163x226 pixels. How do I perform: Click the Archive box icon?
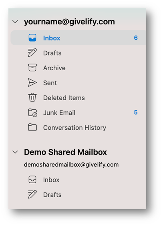pos(32,67)
